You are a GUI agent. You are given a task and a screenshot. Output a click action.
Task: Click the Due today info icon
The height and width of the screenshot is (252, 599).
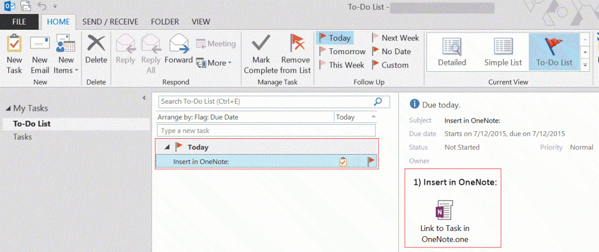coord(414,104)
